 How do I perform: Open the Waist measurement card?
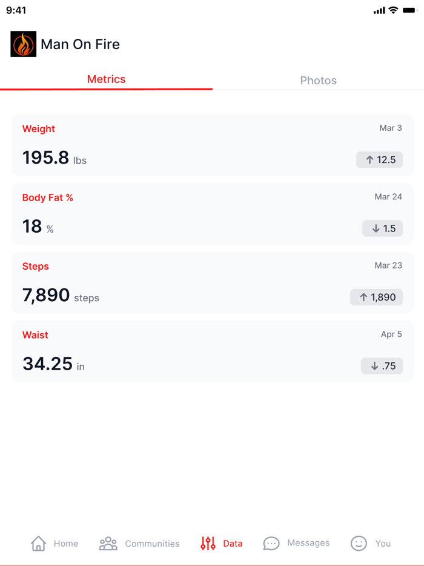(212, 351)
